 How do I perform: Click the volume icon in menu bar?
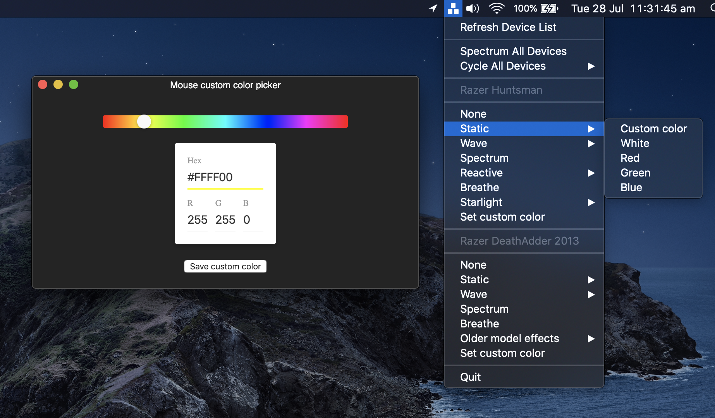coord(473,9)
